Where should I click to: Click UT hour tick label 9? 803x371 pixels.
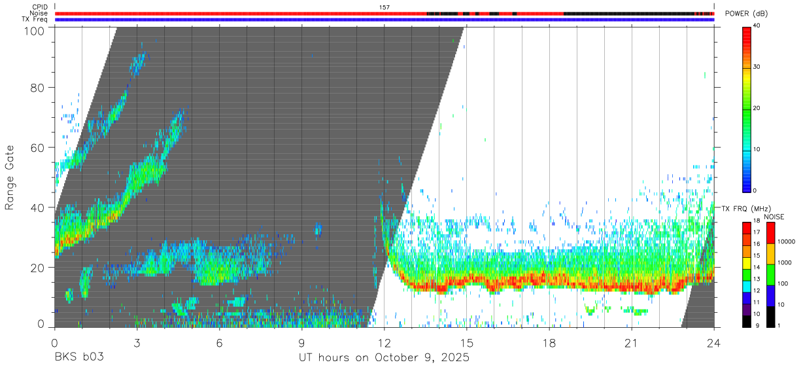coord(301,342)
